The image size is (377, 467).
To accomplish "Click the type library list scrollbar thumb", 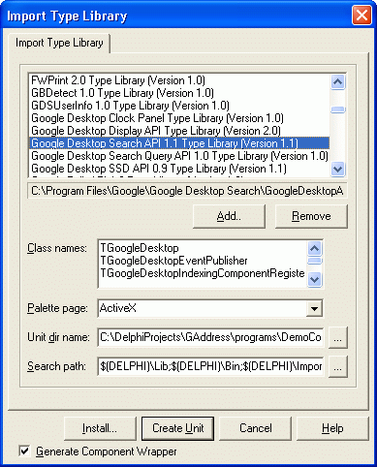I will click(x=337, y=109).
